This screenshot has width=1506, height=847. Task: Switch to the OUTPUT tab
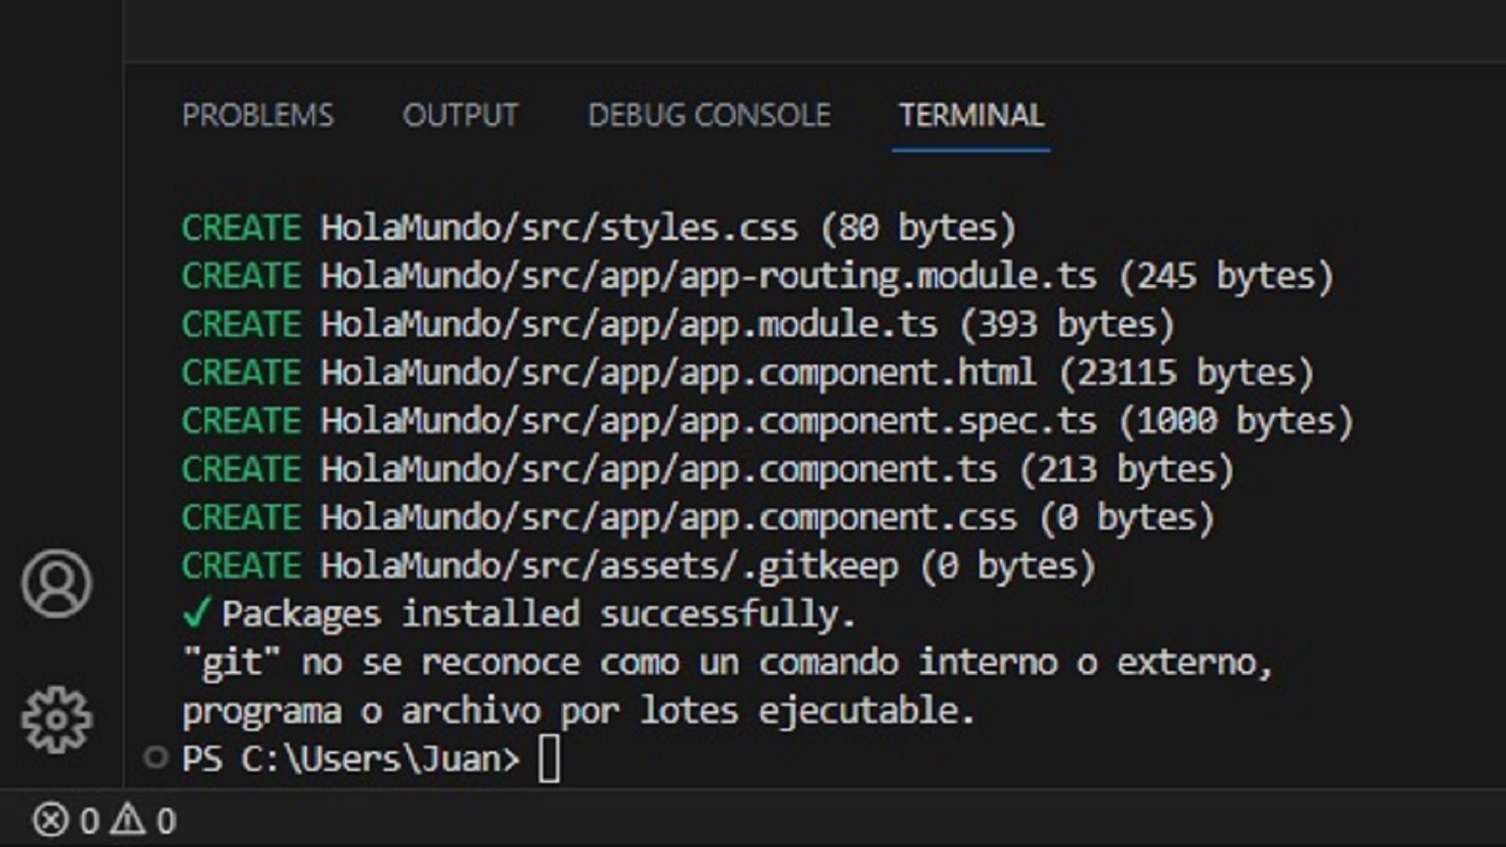[x=460, y=115]
